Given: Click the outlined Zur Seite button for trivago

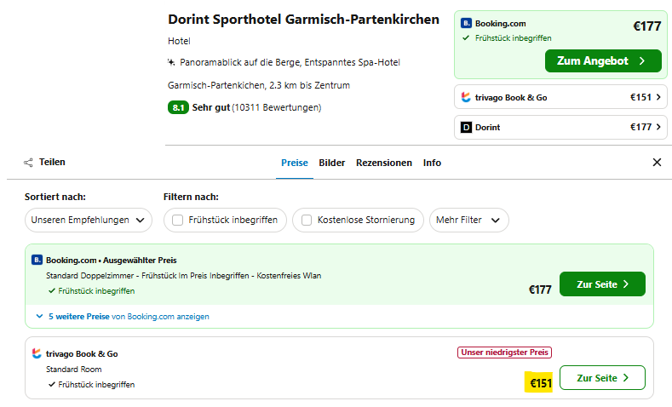Looking at the screenshot, I should point(602,377).
